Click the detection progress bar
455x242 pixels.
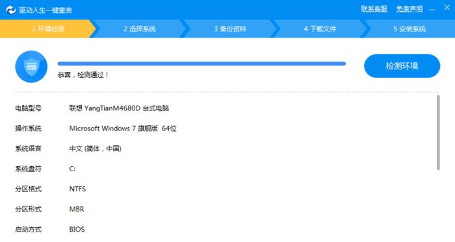[201, 64]
